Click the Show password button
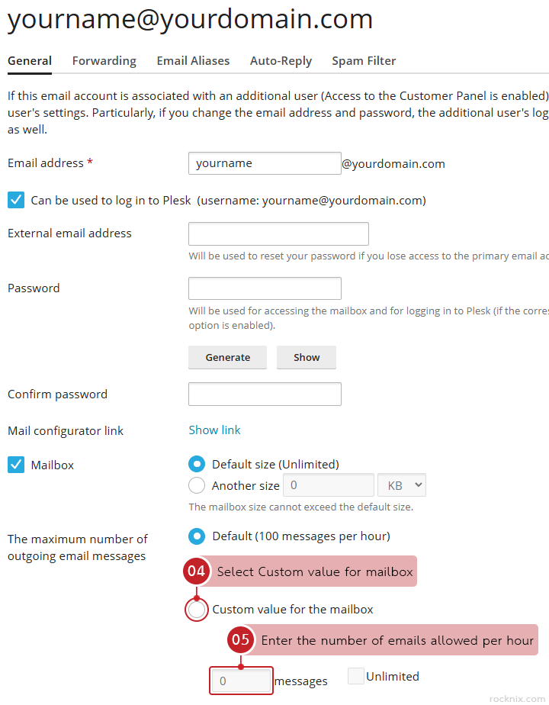Screen dimensions: 549x705 click(x=307, y=357)
